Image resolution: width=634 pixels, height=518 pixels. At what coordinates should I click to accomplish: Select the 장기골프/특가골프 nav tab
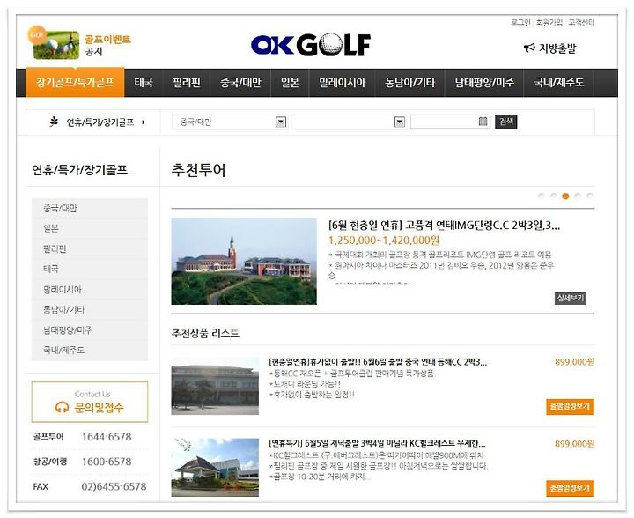point(75,83)
